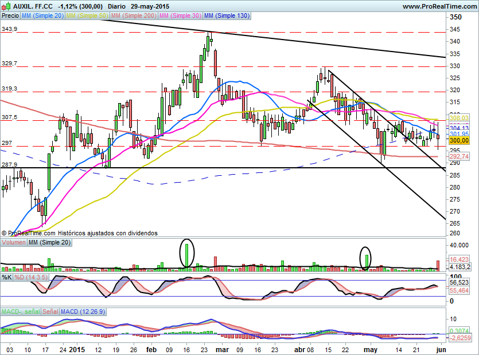Click the 292,74 moving average price tag
The image size is (479, 355).
click(458, 156)
